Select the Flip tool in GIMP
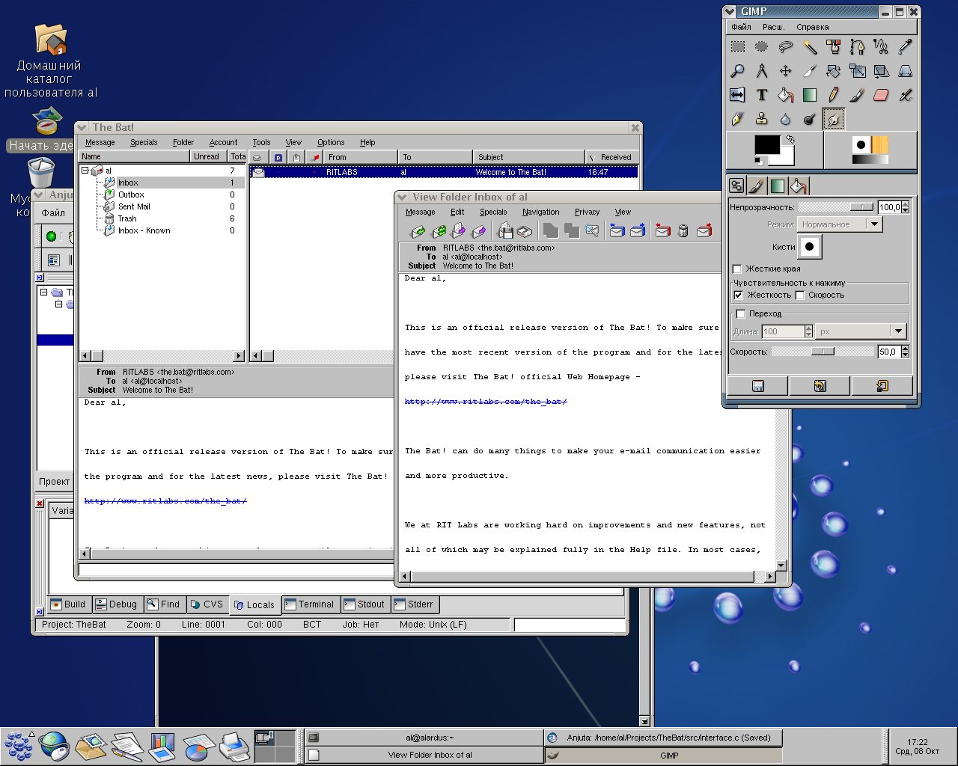 (x=738, y=95)
